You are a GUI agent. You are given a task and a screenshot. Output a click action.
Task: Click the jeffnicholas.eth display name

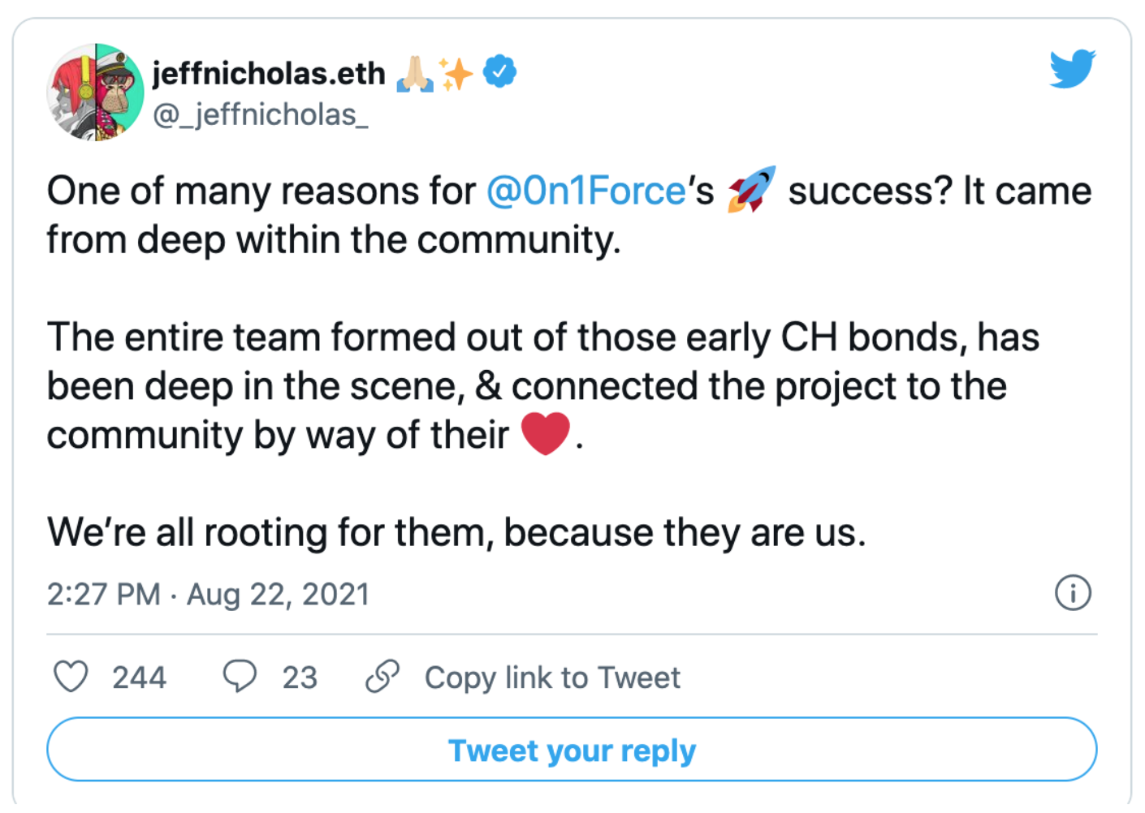tap(268, 72)
